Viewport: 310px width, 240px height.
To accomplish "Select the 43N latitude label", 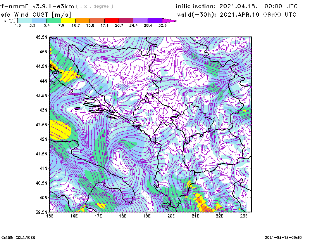I will coord(43,110).
